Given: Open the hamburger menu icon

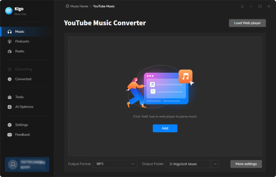Looking at the screenshot, I should click(x=242, y=7).
